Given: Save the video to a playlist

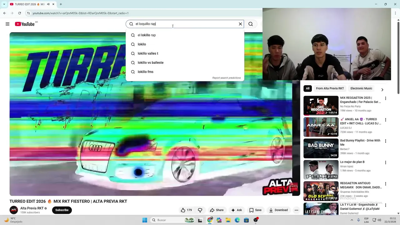Looking at the screenshot, I should click(x=255, y=210).
